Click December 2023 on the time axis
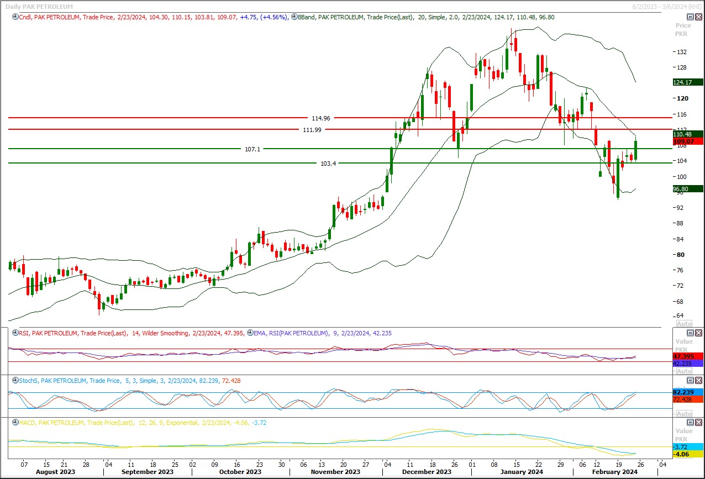Image resolution: width=705 pixels, height=479 pixels. coord(427,472)
